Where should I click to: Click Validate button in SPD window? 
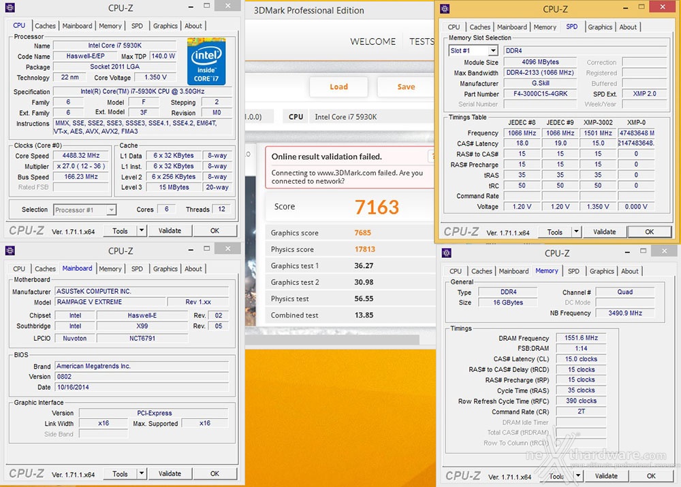pos(605,231)
